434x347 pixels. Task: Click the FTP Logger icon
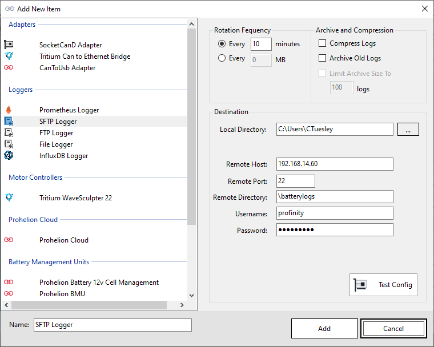pyautogui.click(x=9, y=133)
